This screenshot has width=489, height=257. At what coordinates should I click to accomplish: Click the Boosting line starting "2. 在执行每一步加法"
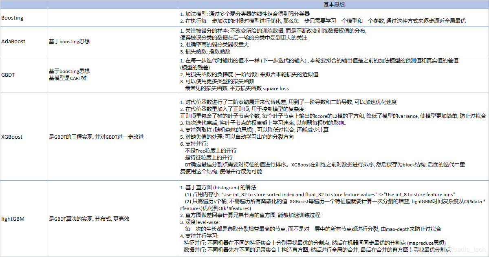(x=323, y=20)
